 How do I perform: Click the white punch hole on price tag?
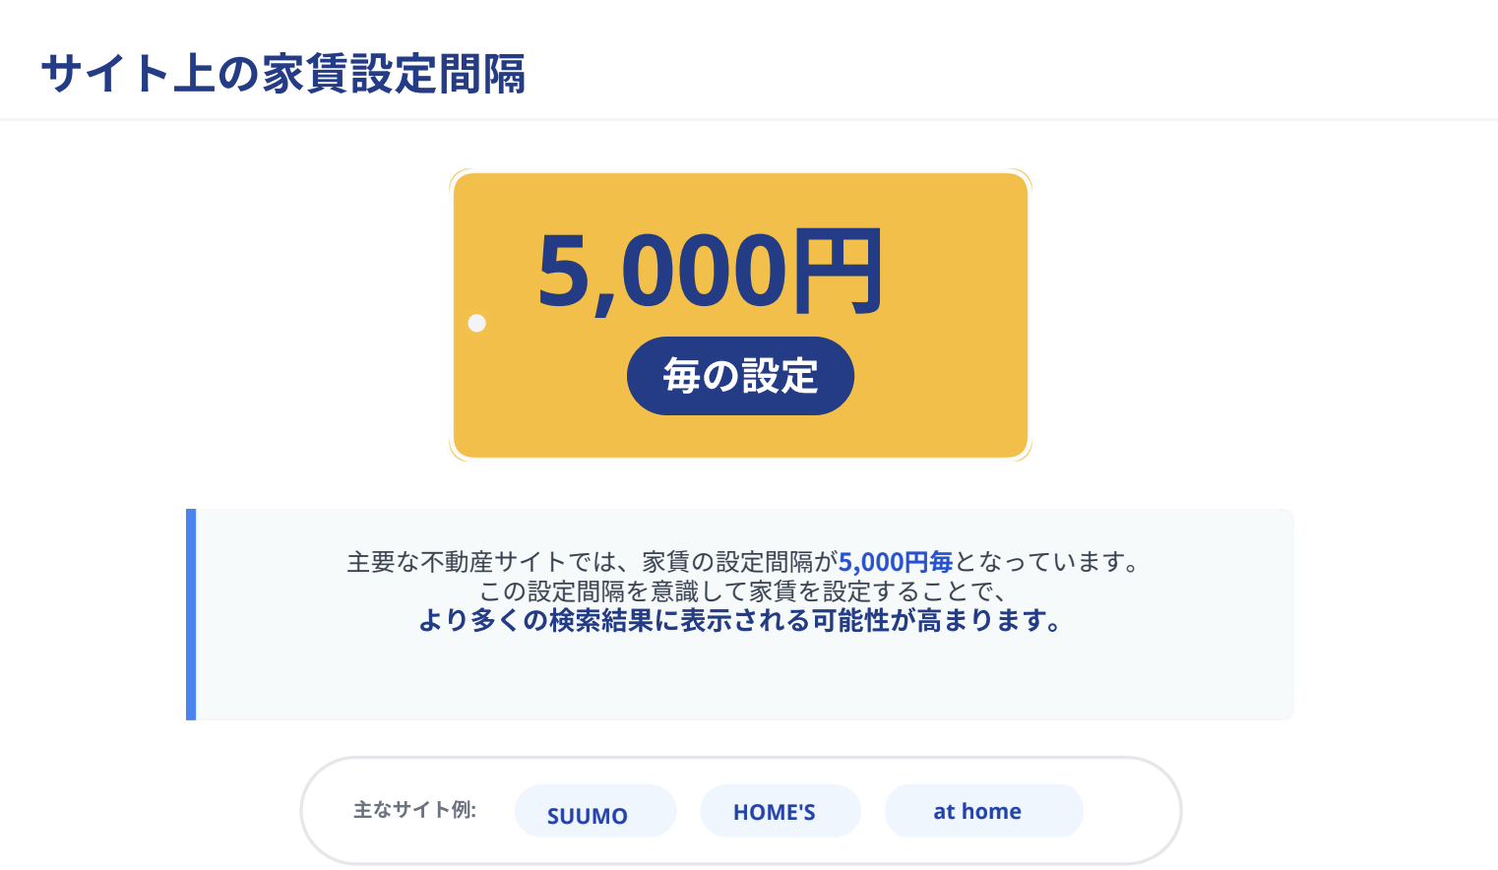477,324
